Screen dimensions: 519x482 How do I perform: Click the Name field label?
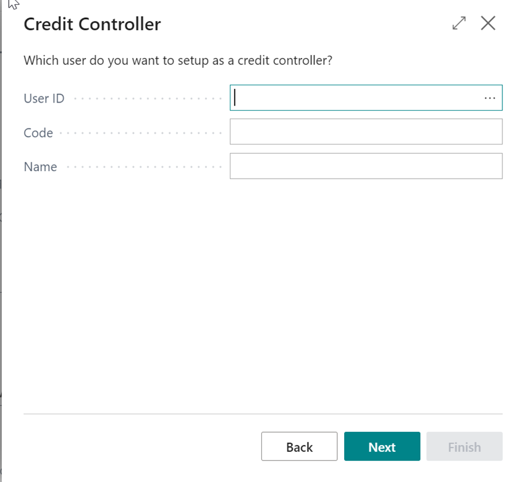[x=40, y=166]
